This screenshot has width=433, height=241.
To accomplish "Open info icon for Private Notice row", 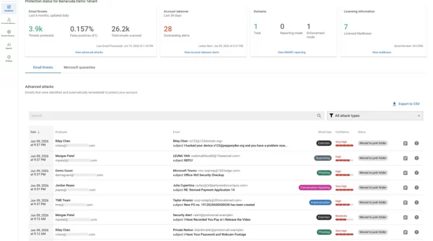I will coord(416,232).
